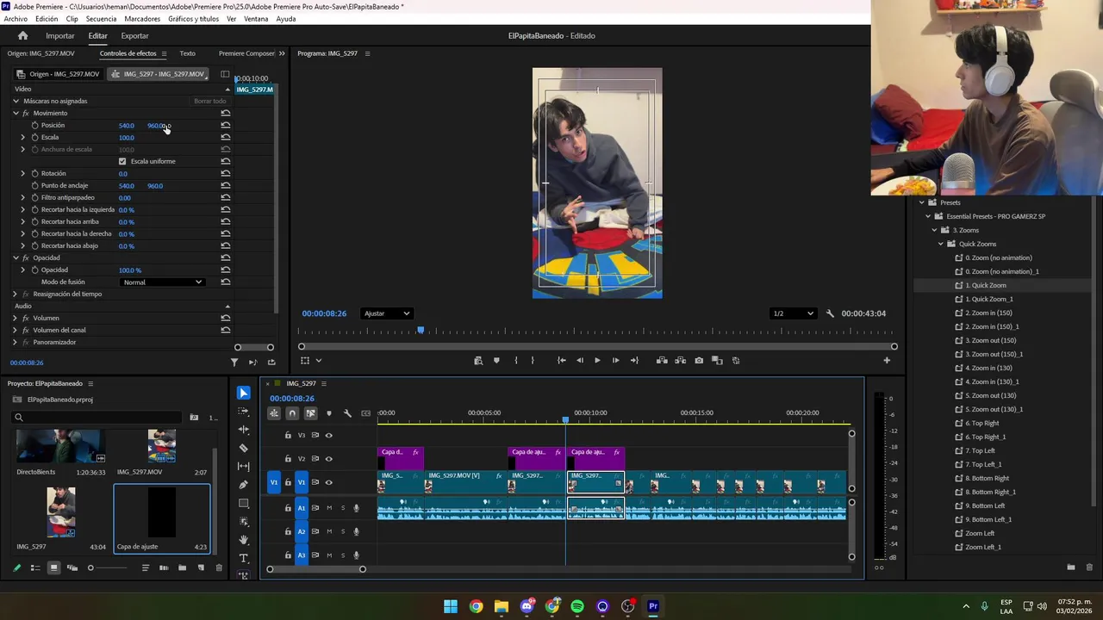Open Program monitor settings wrench
1103x620 pixels.
[x=830, y=313]
